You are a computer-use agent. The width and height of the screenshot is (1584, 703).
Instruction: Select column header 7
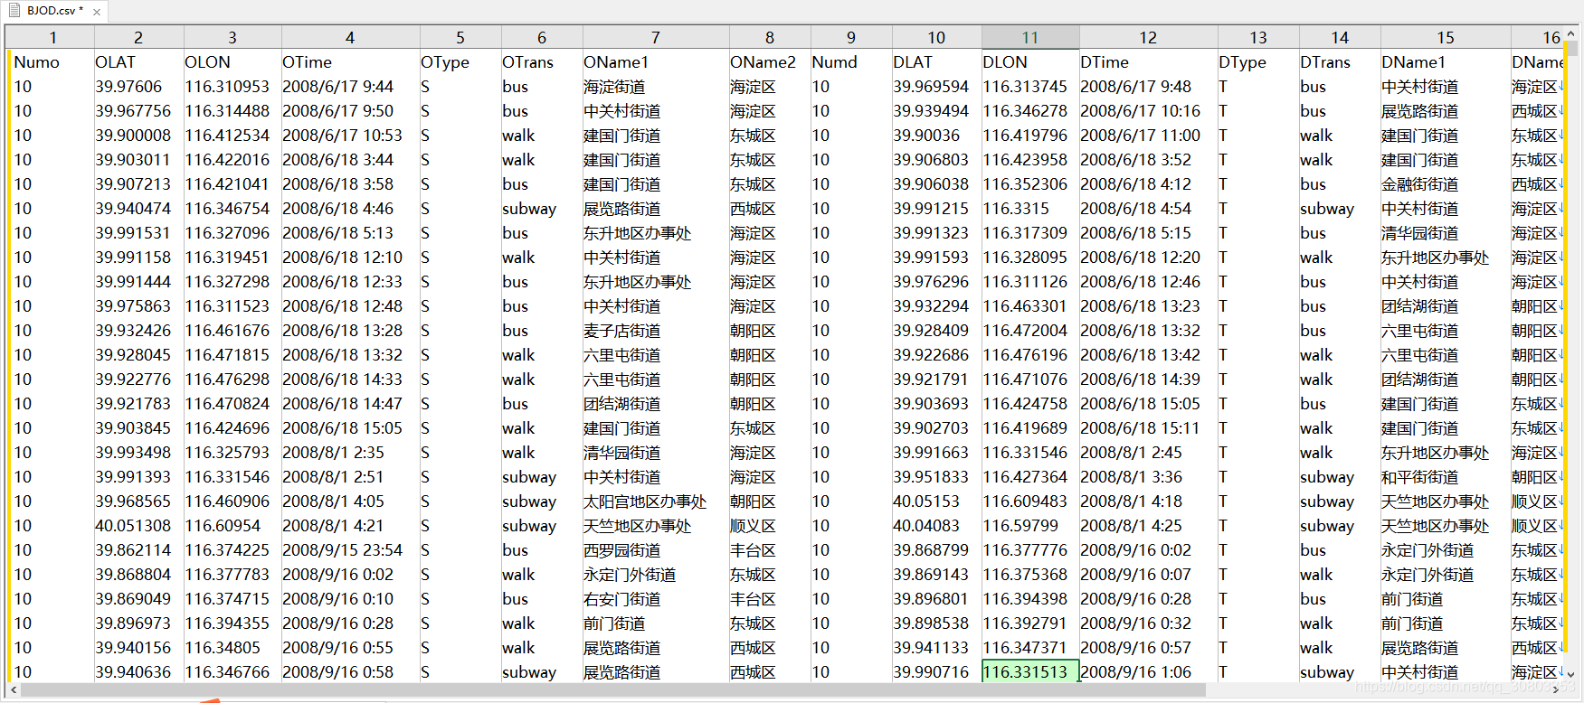click(656, 37)
